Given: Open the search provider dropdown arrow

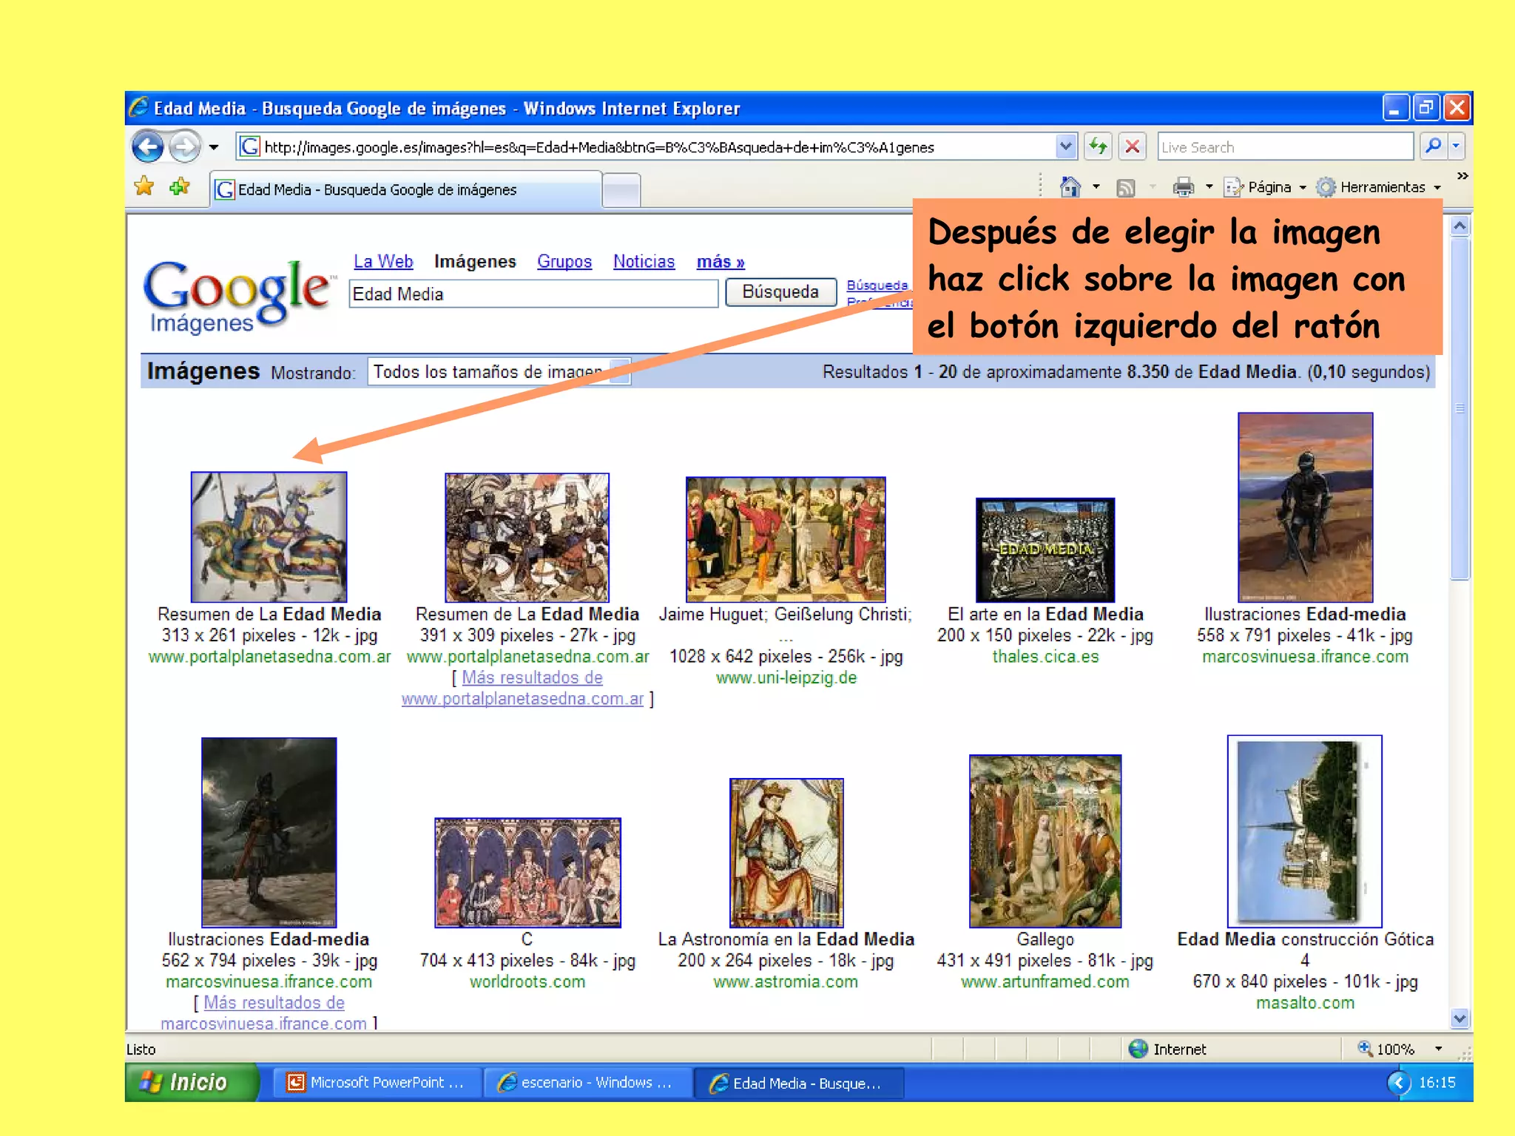Looking at the screenshot, I should (1456, 146).
